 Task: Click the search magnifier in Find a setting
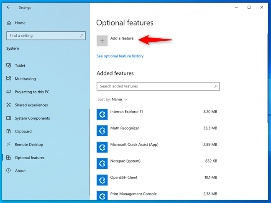point(82,35)
